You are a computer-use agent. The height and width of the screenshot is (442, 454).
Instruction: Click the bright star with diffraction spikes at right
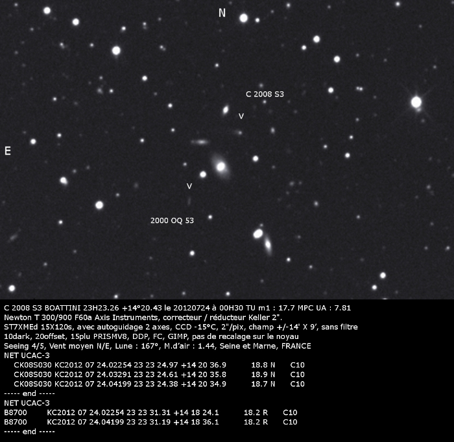click(416, 102)
